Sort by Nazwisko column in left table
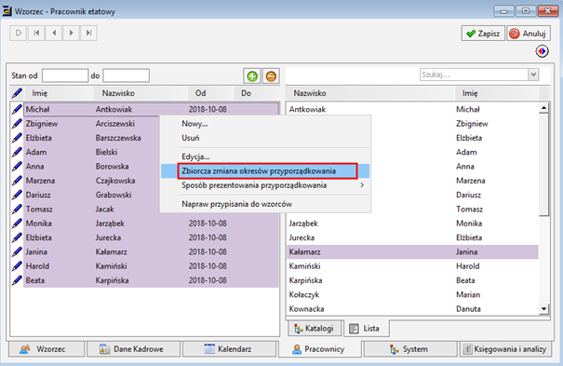The image size is (563, 366). coord(141,93)
